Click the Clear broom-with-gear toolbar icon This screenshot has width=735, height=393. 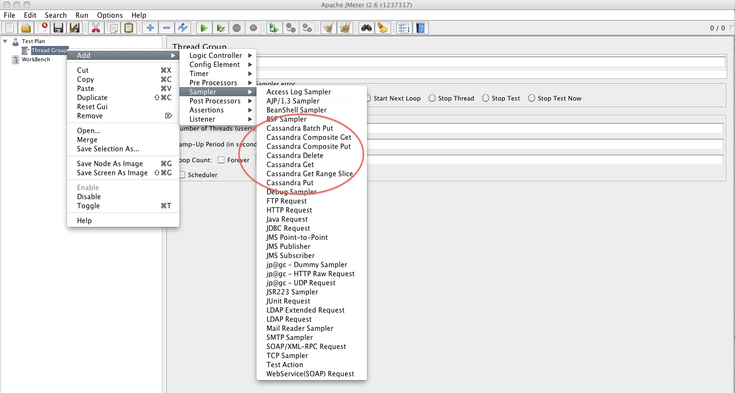(x=328, y=28)
